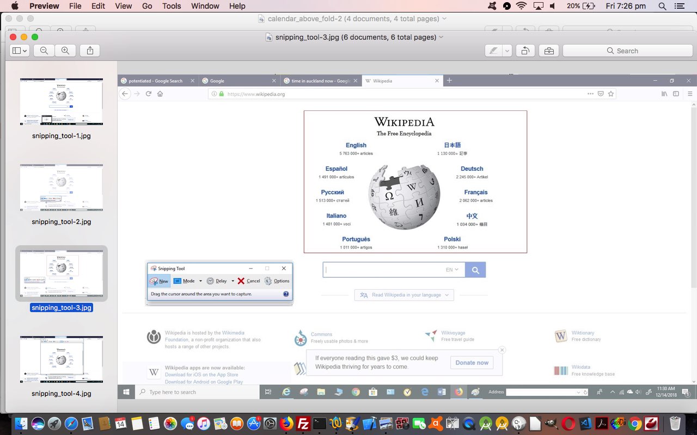697x435 pixels.
Task: Open the Edit menu
Action: (x=98, y=6)
